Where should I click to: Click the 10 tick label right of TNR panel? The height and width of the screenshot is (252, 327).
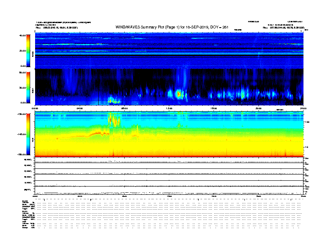(x=306, y=147)
